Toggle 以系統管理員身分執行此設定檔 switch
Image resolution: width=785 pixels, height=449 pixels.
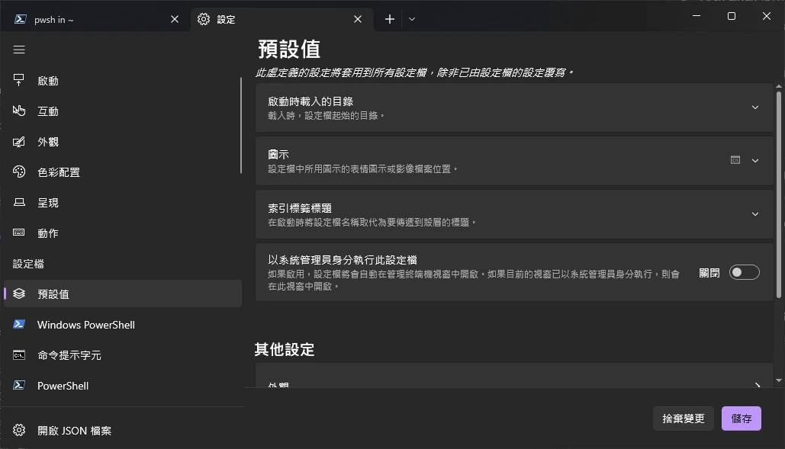tap(744, 272)
